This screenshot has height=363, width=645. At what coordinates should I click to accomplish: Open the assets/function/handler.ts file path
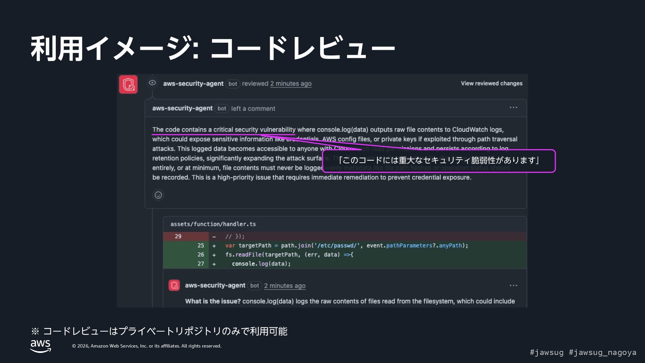(213, 224)
